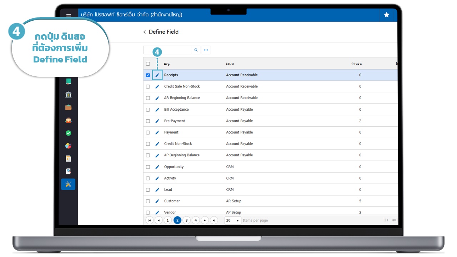Click the Opportunity menu name
This screenshot has width=457, height=257.
(174, 167)
